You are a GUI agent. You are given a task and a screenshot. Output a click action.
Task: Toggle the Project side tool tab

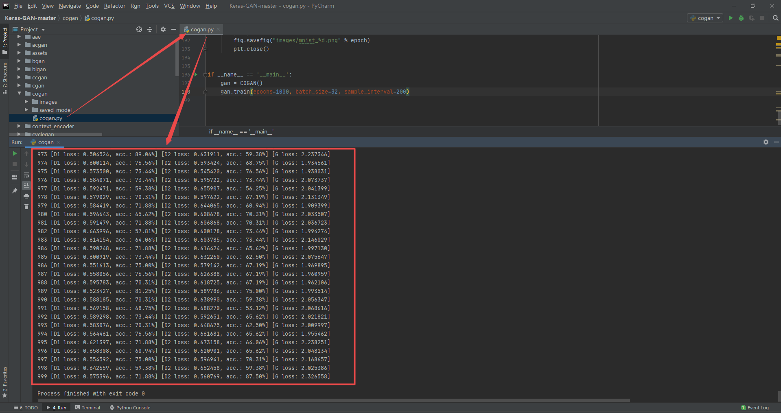[5, 41]
